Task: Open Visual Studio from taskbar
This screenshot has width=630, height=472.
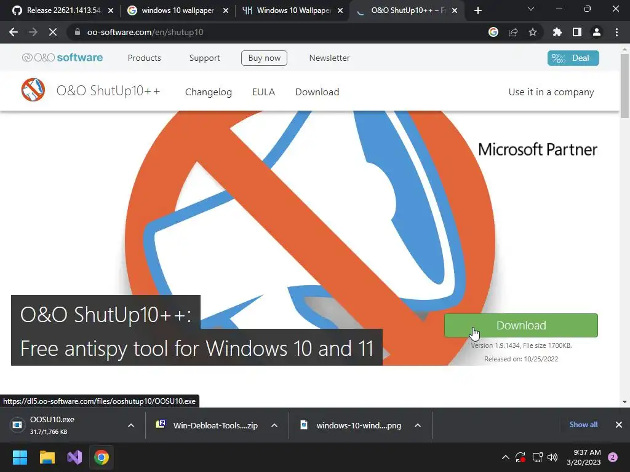Action: pos(74,457)
